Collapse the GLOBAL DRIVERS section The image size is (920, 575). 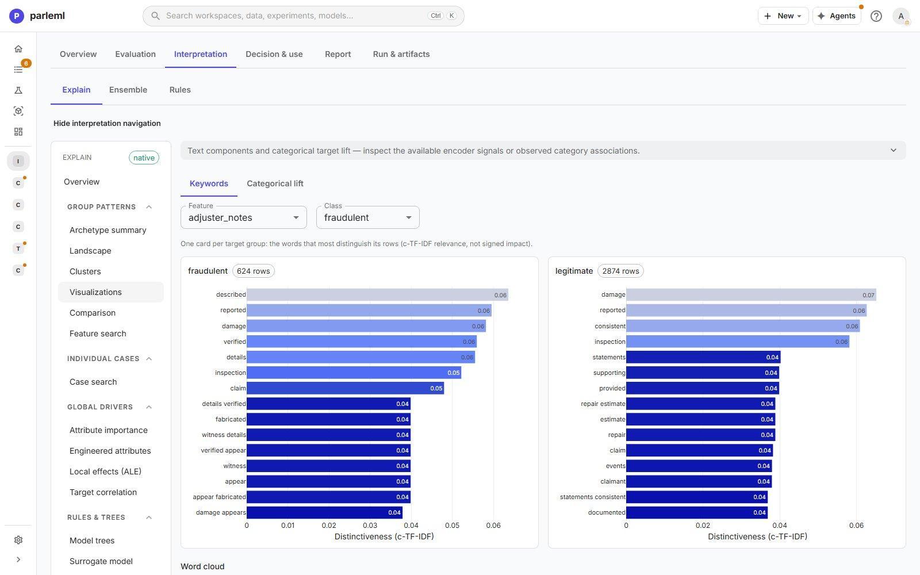[149, 407]
